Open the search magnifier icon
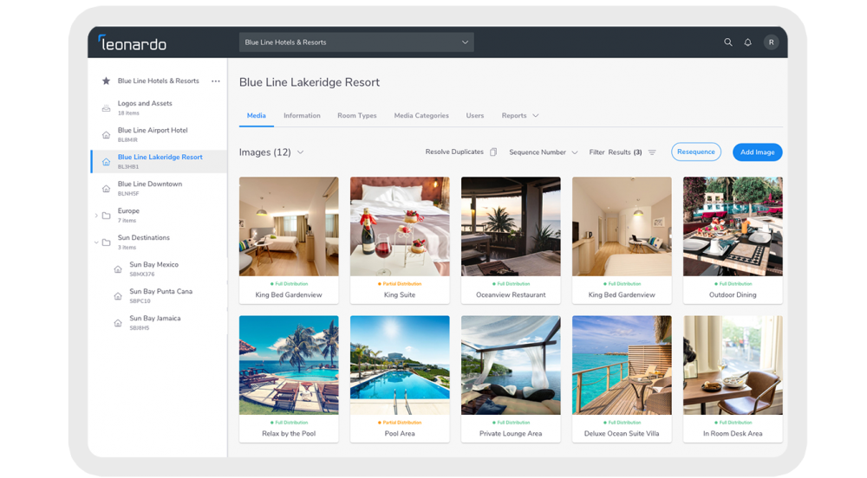This screenshot has height=478, width=867. click(x=727, y=42)
